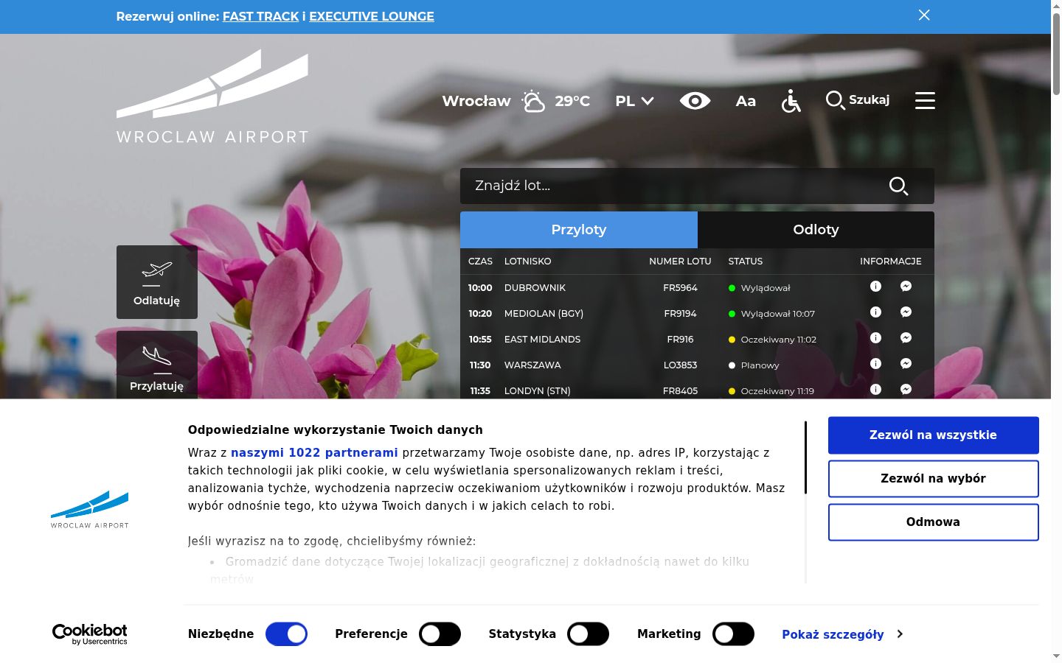This screenshot has width=1062, height=663.
Task: Open info icon for Mediolan (BGY) flight
Action: pos(875,312)
